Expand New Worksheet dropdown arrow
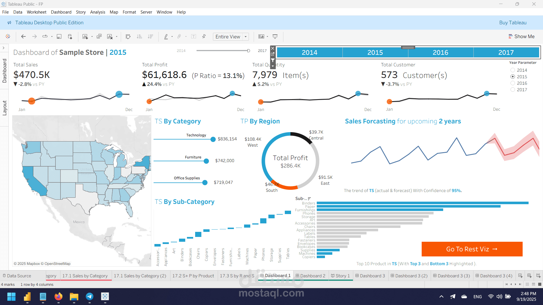The height and width of the screenshot is (305, 543). click(x=92, y=36)
